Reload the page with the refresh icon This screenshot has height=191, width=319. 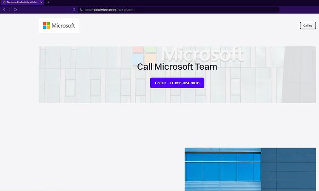tap(15, 9)
